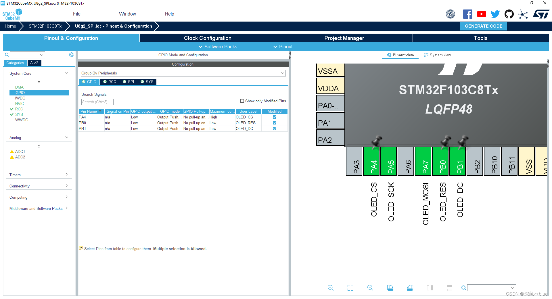The width and height of the screenshot is (552, 299).
Task: Sort table by Pin Name column
Action: click(91, 111)
